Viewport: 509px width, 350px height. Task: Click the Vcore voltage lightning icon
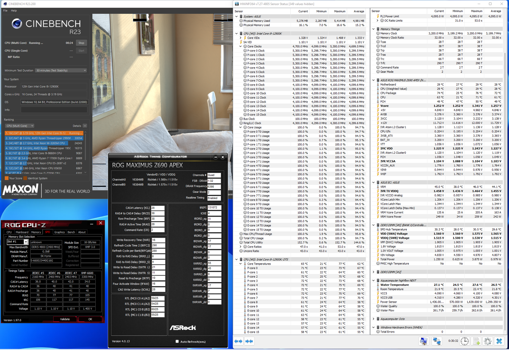378,106
